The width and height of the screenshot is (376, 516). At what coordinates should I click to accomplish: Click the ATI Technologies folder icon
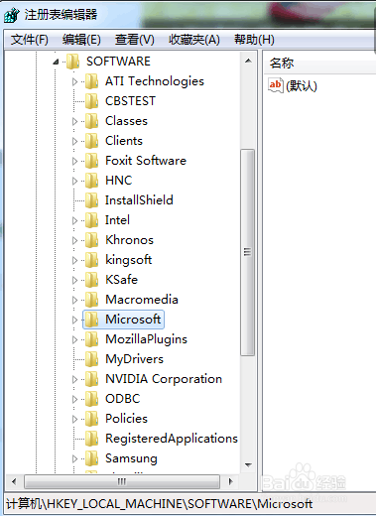tap(91, 81)
